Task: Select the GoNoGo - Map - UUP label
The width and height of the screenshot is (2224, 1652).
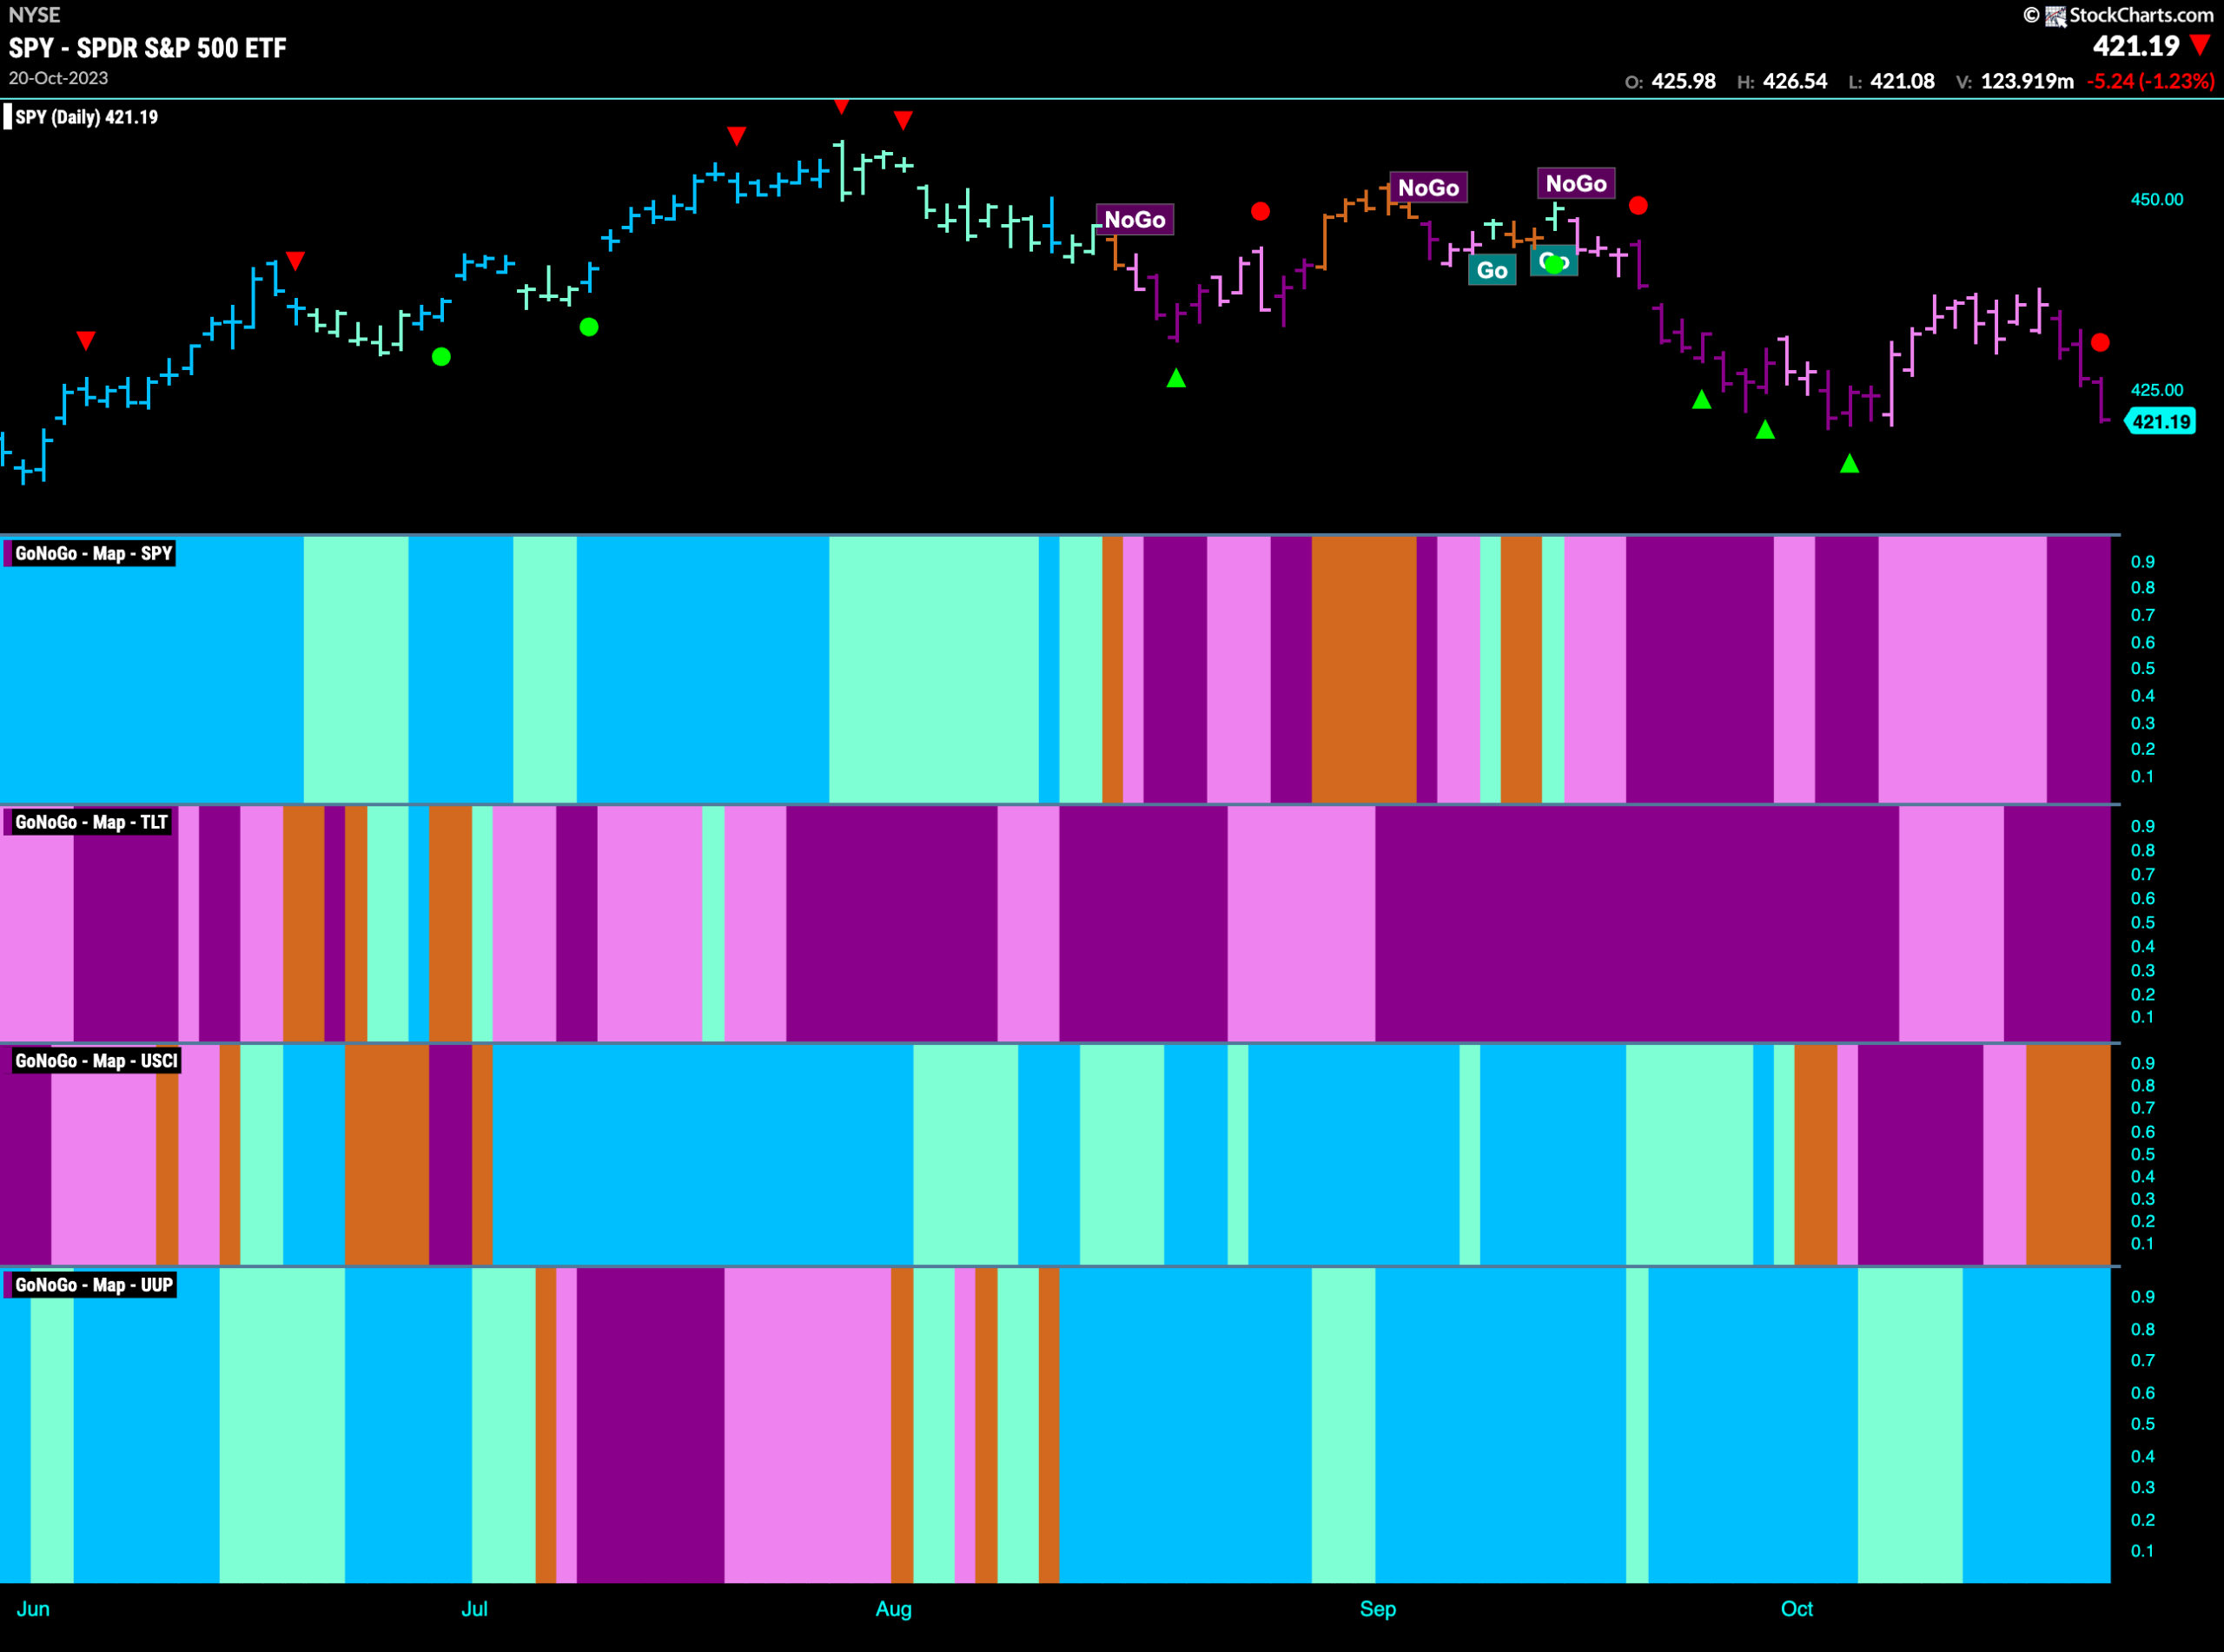Action: point(92,1285)
